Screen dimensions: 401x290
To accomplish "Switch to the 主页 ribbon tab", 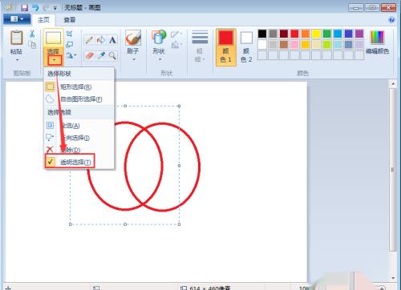I will pyautogui.click(x=44, y=19).
